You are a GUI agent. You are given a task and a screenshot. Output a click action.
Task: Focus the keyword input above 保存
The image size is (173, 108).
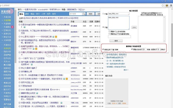[119, 37]
